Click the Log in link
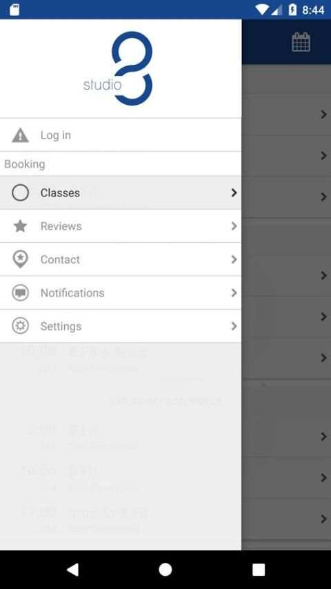This screenshot has height=589, width=331. pyautogui.click(x=56, y=135)
